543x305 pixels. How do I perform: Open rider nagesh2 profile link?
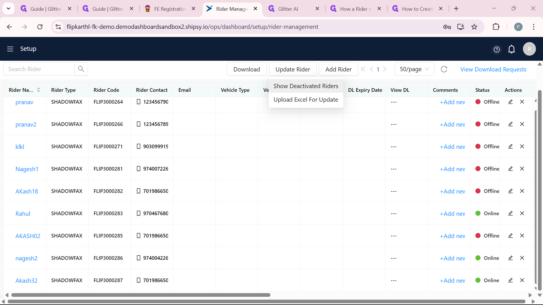(26, 258)
